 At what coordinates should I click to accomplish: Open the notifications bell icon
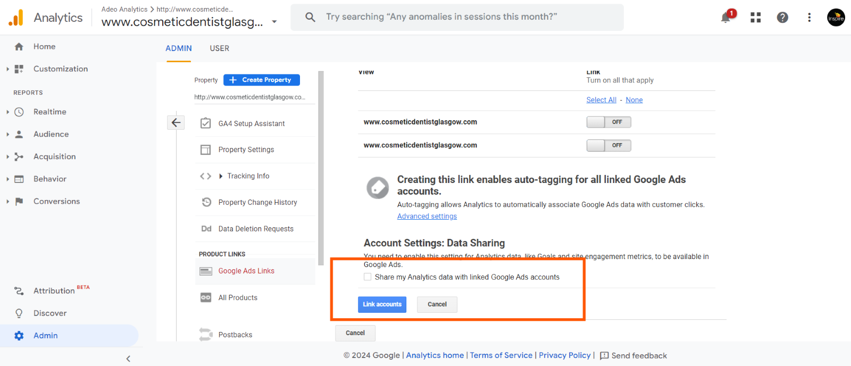726,18
